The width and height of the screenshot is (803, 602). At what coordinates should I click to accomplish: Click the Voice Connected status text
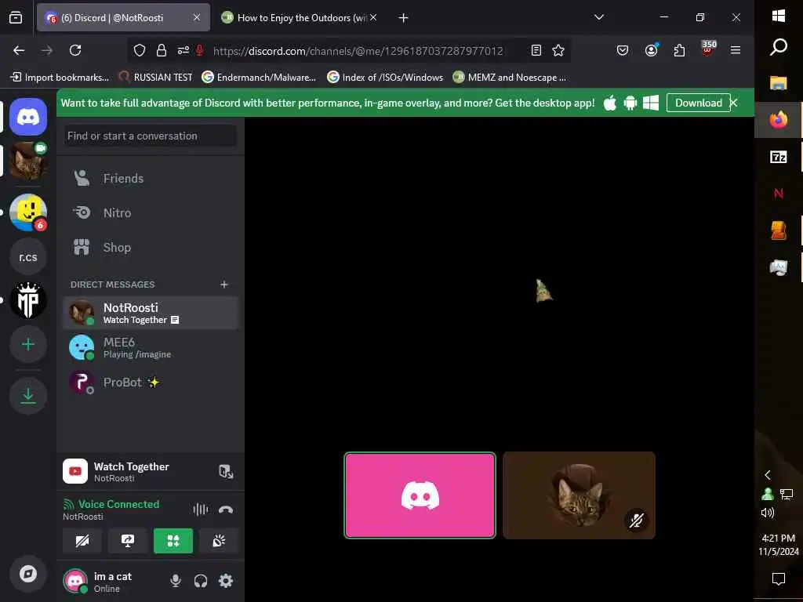point(118,504)
